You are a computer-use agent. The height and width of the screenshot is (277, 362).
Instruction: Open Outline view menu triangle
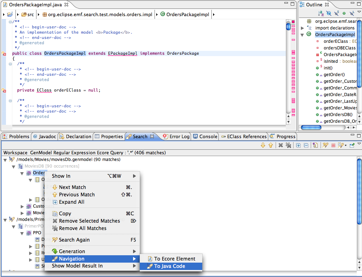pyautogui.click(x=359, y=12)
